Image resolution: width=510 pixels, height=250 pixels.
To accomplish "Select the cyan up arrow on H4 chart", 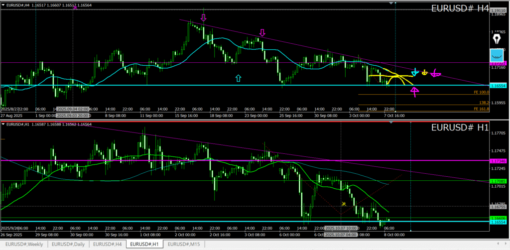I will pyautogui.click(x=238, y=78).
